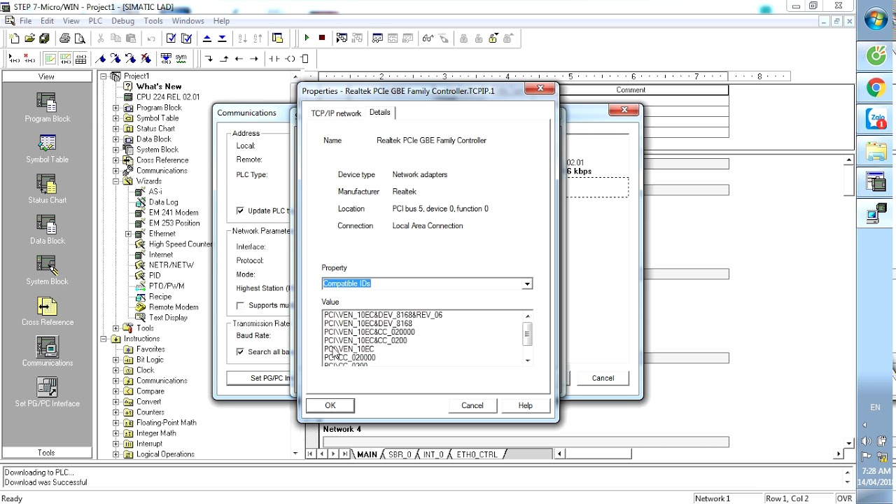Enable the Supports multiple masters checkbox

(x=240, y=305)
